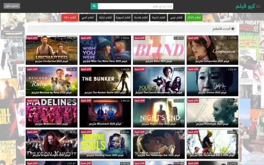Image resolution: width=264 pixels, height=165 pixels.
Task: Open the red أفلام +18 category
Action: pyautogui.click(x=70, y=18)
